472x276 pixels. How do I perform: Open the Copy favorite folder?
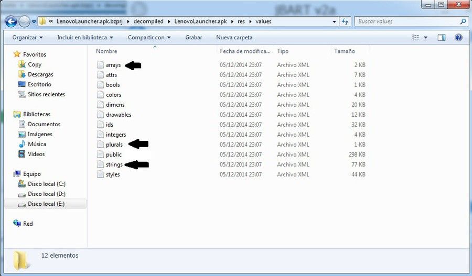[x=34, y=64]
